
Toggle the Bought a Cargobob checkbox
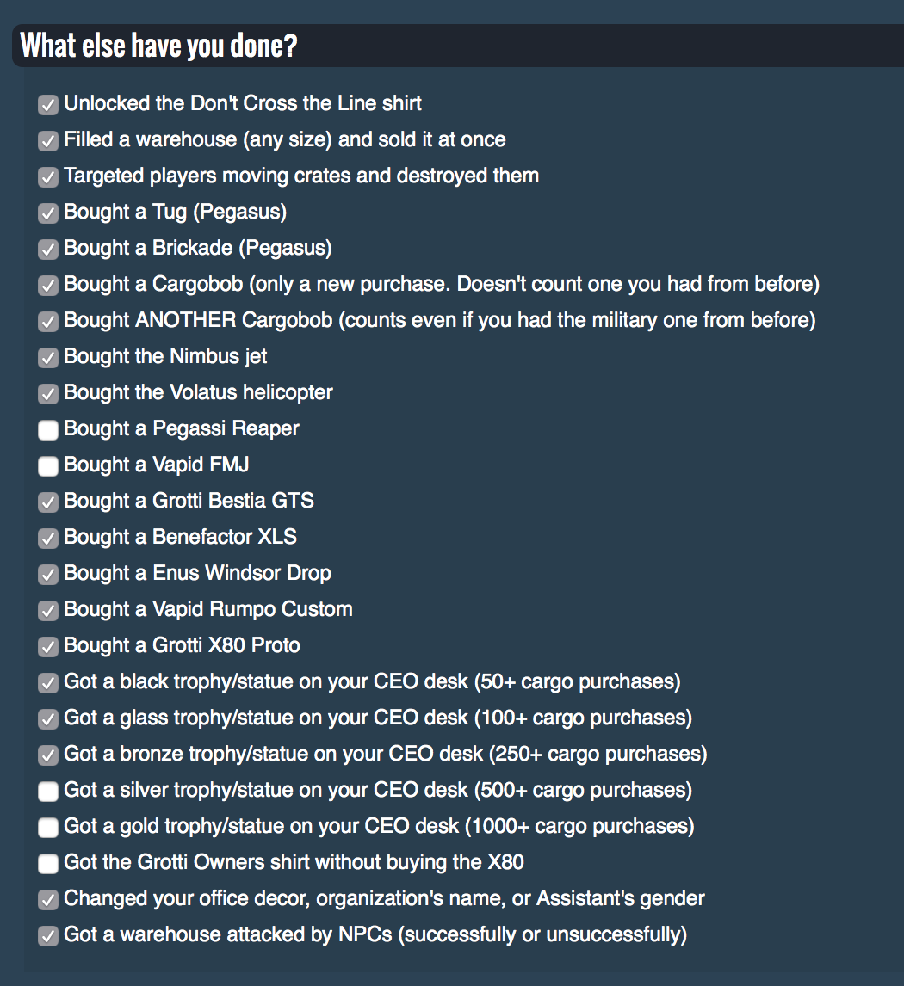click(x=47, y=285)
